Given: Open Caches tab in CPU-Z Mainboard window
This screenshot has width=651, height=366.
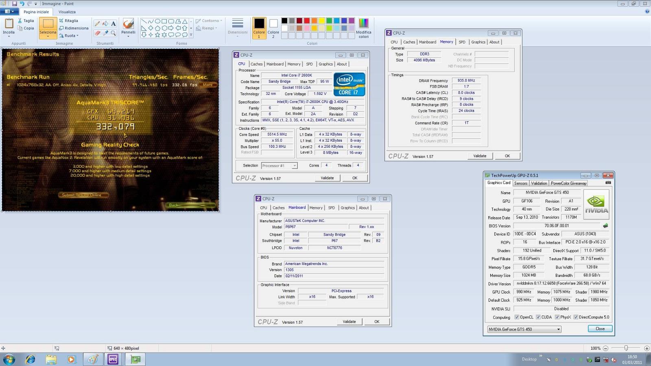Looking at the screenshot, I should (x=278, y=208).
